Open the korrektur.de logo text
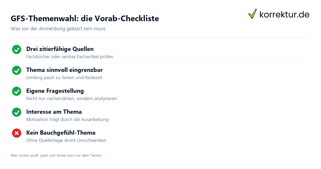Screen dimensions: 321x169 tap(284, 14)
